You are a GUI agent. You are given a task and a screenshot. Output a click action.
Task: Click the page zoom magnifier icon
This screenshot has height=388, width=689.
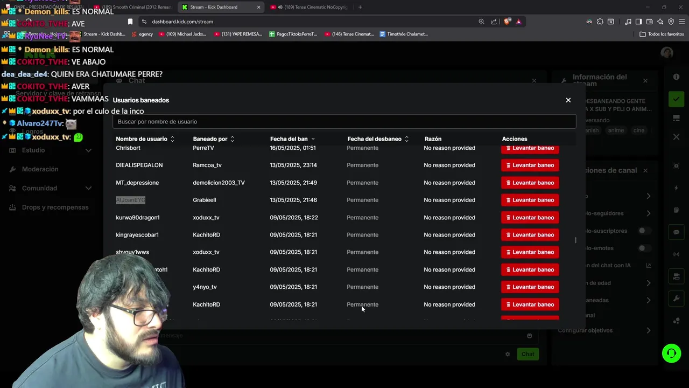(x=481, y=22)
